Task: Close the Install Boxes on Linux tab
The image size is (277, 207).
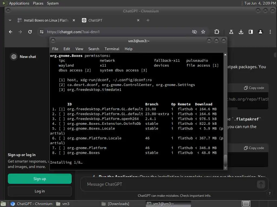Action: click(74, 20)
